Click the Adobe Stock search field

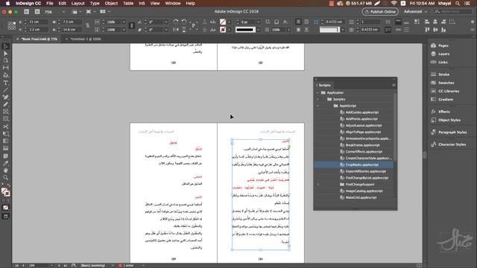453,12
